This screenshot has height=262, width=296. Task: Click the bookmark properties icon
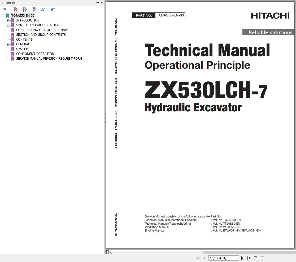34,10
